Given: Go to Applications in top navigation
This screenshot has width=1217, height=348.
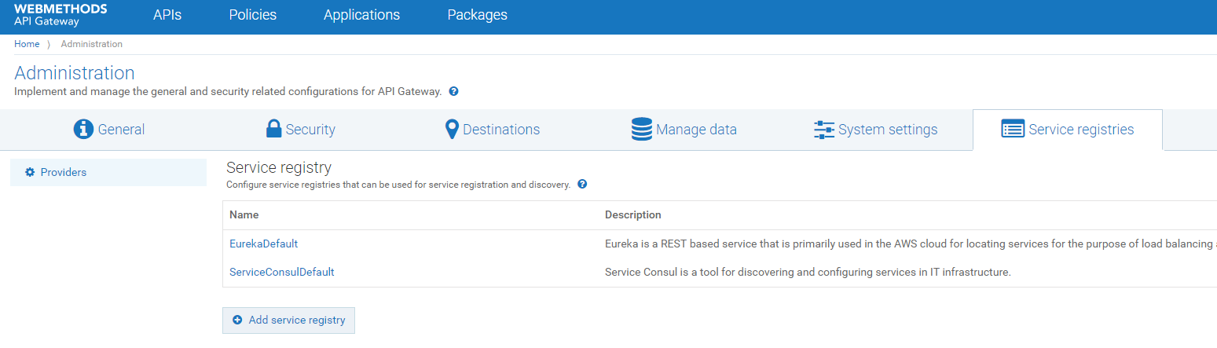Looking at the screenshot, I should click(x=361, y=15).
